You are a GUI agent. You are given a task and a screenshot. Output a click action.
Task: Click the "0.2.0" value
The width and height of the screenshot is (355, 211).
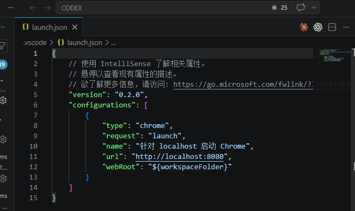(x=129, y=95)
